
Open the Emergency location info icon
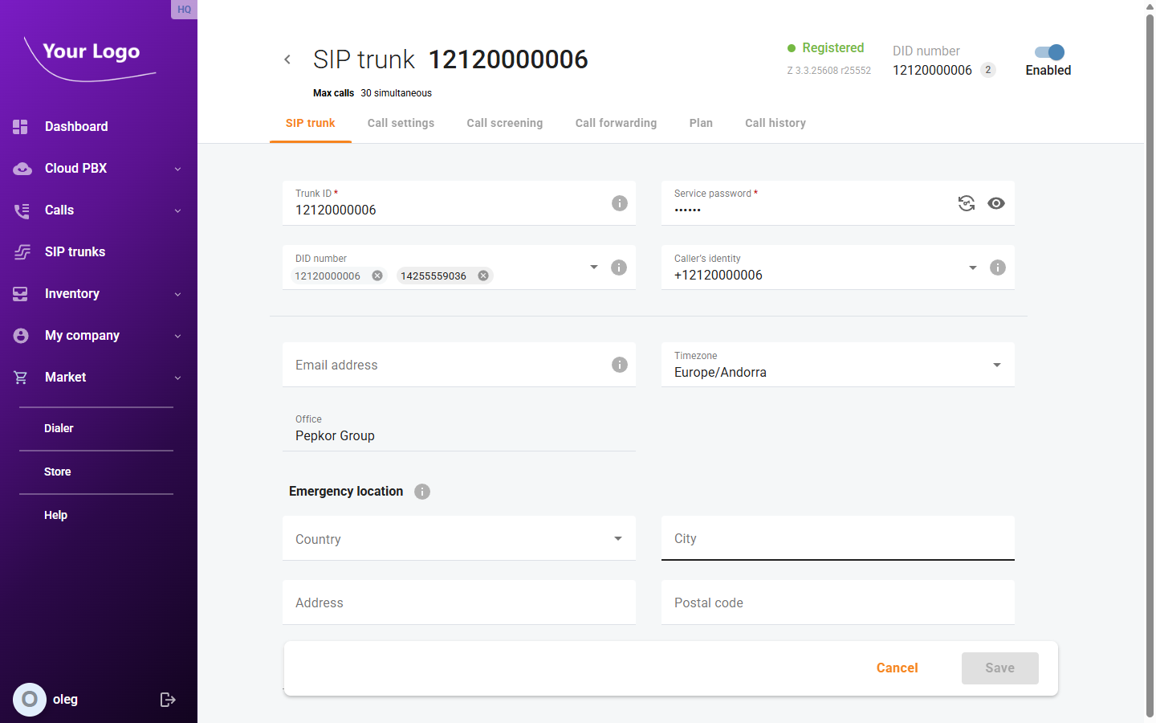point(422,492)
